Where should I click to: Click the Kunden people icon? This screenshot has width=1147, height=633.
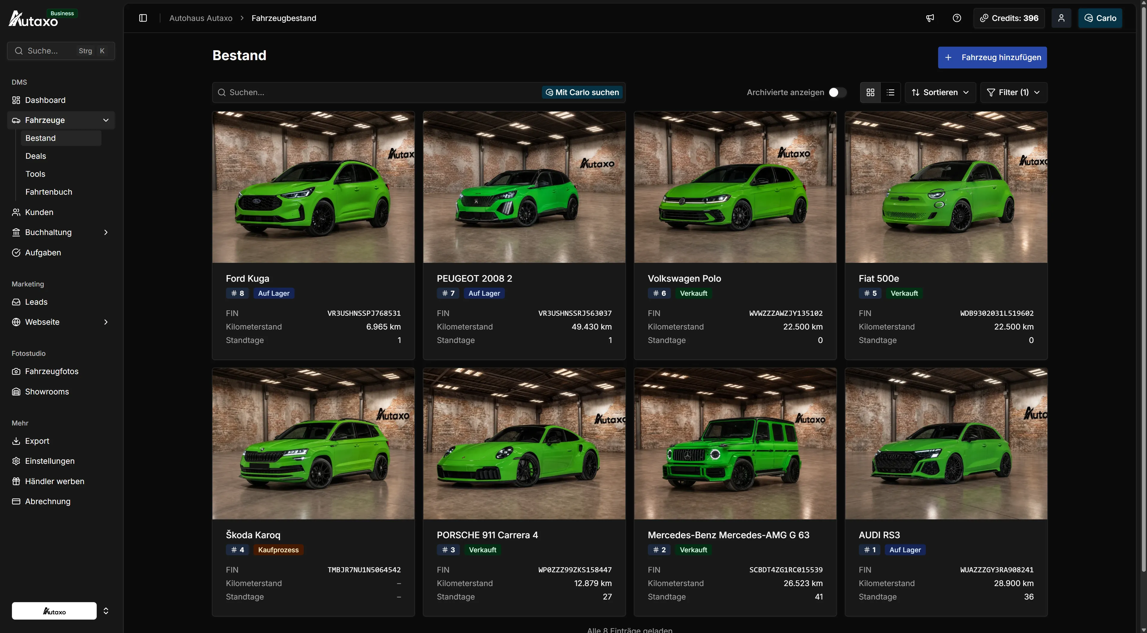tap(16, 212)
